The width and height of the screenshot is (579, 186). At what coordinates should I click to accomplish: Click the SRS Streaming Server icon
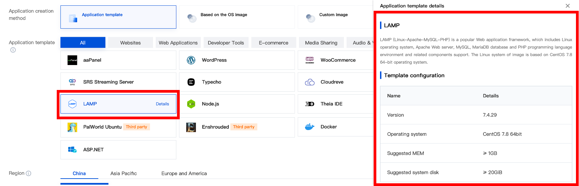pos(72,82)
